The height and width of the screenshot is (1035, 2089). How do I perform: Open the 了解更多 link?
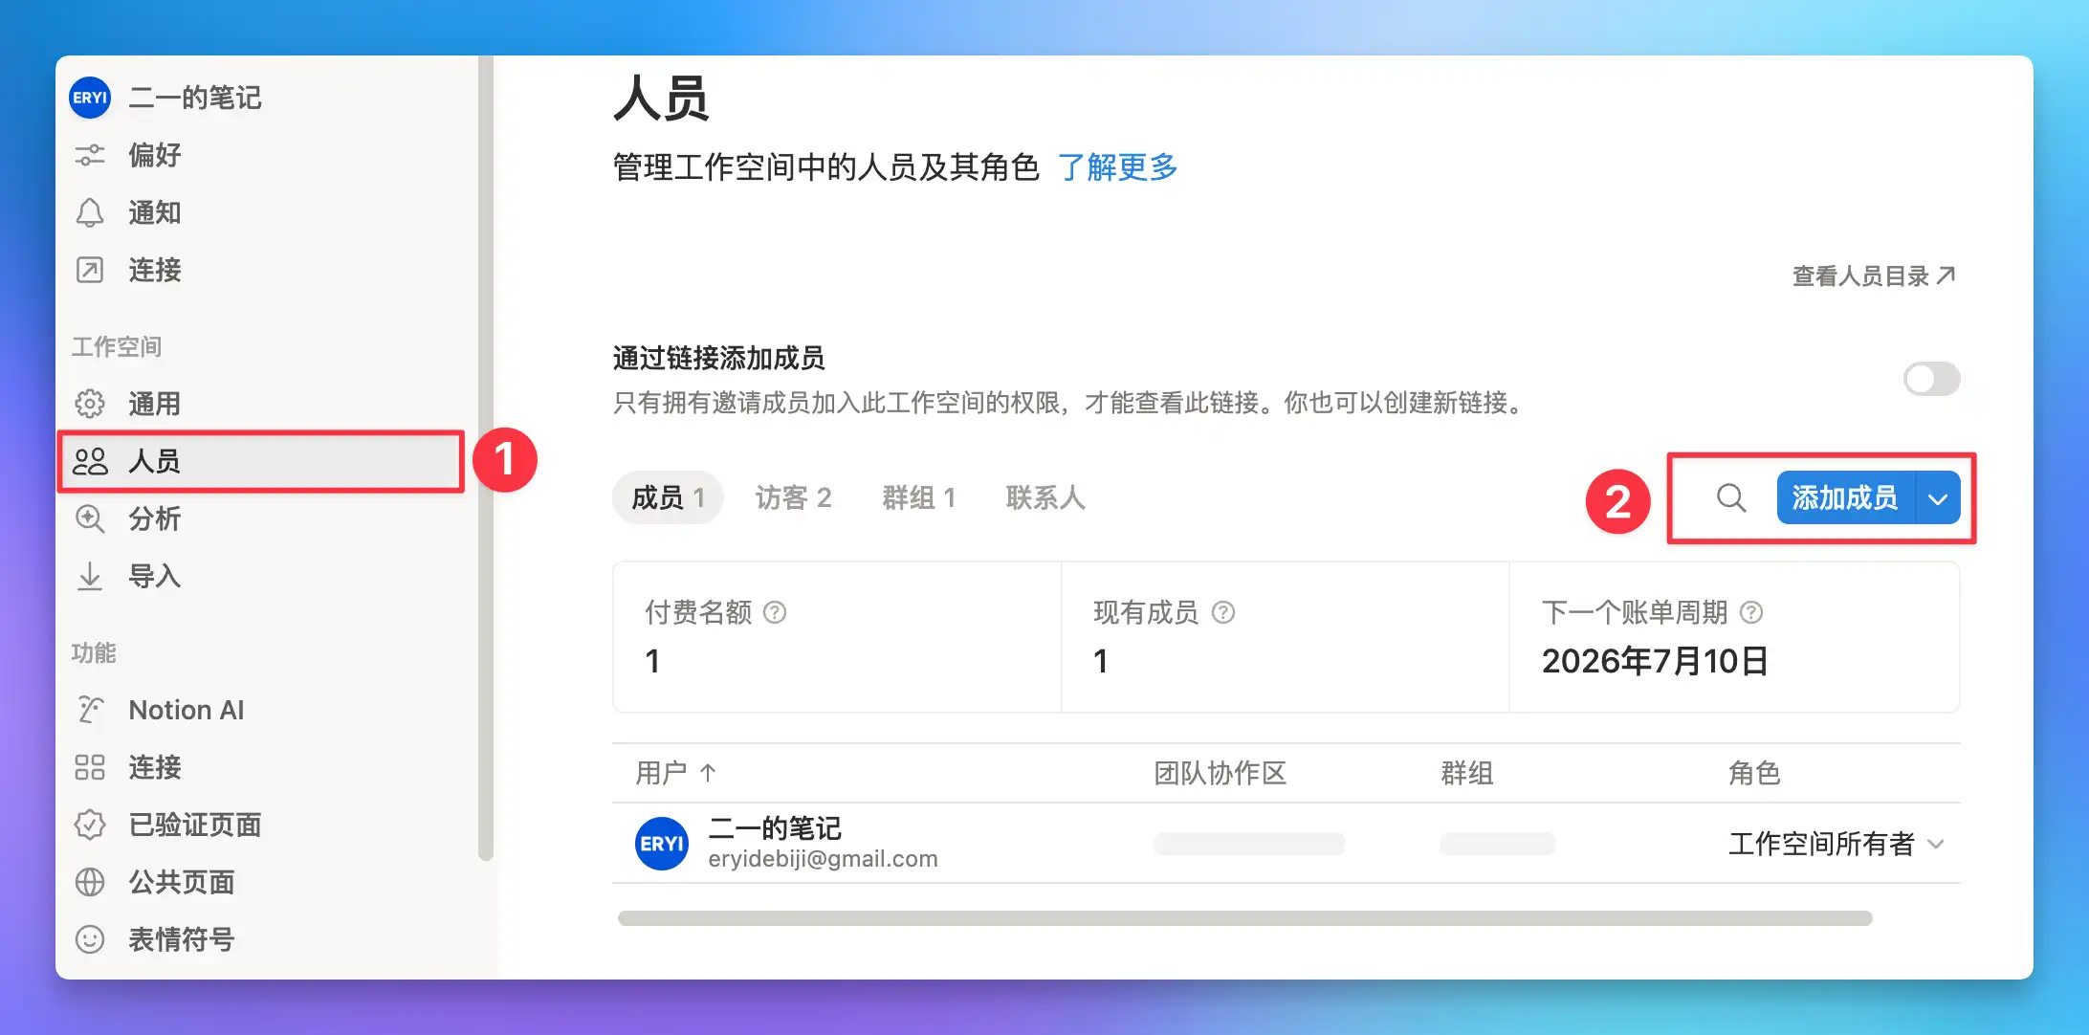pos(1117,167)
